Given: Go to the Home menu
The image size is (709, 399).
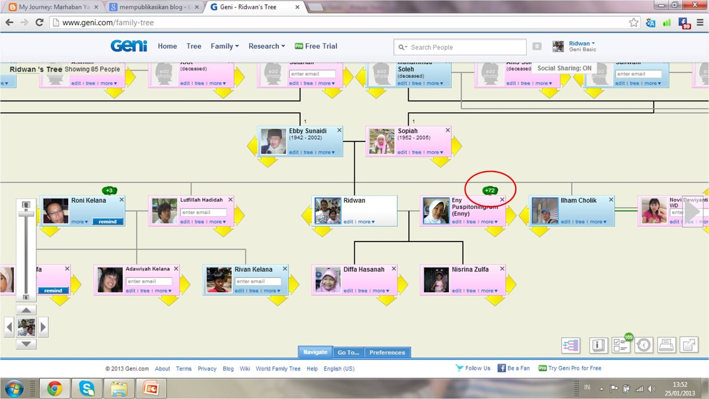Looking at the screenshot, I should click(168, 46).
